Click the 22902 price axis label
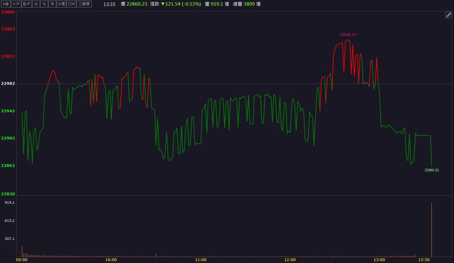454x263 pixels. point(8,138)
